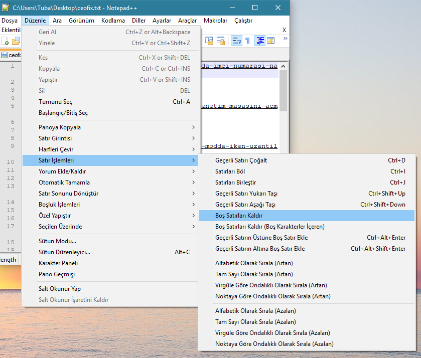Screen dimensions: 421x358
Task: Open the Araçlar menu
Action: click(x=187, y=21)
